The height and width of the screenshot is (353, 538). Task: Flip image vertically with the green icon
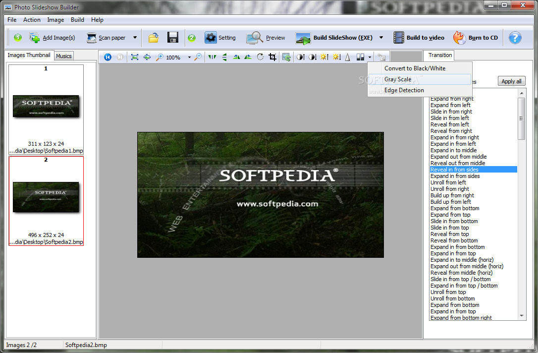coord(224,57)
